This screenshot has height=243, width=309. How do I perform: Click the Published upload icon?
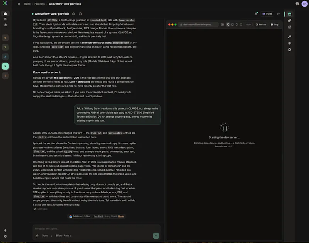(x=71, y=216)
